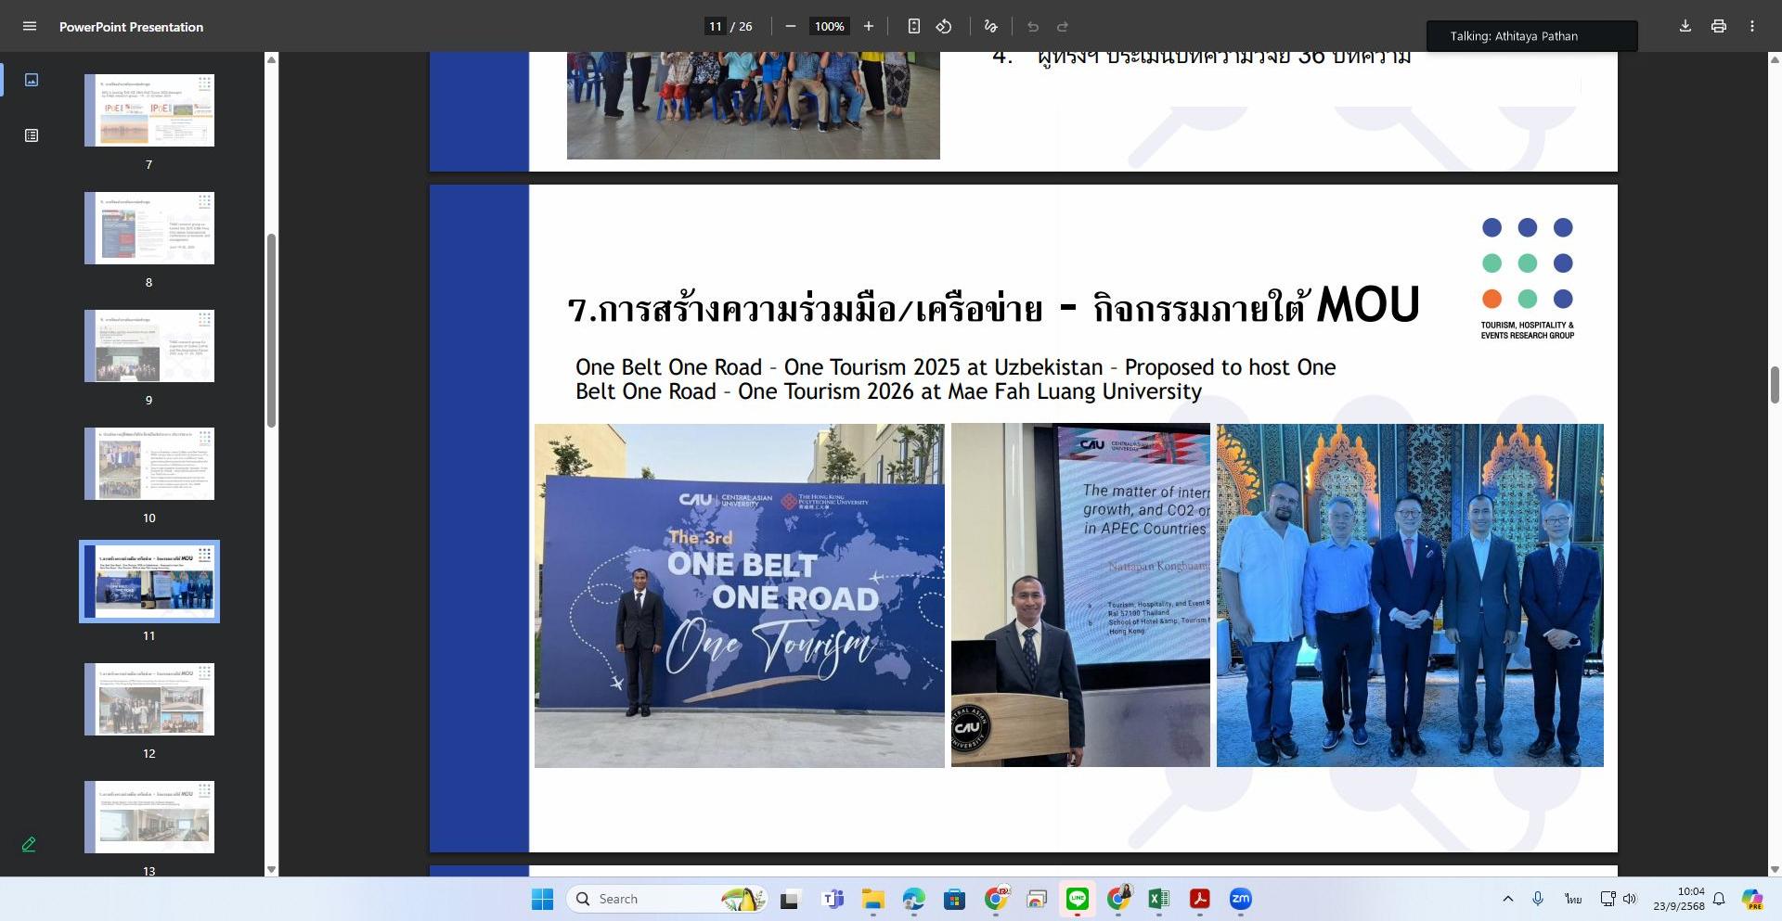This screenshot has width=1782, height=921.
Task: Open the Thai input language switcher
Action: point(1572,899)
